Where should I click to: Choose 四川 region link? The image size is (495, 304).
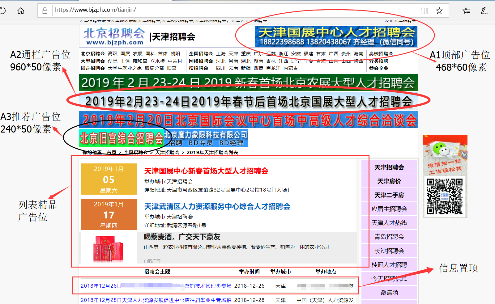[x=221, y=68]
